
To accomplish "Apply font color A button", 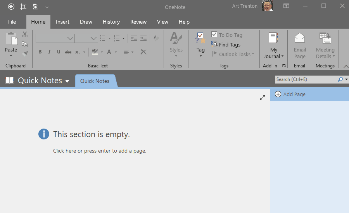I will (109, 52).
